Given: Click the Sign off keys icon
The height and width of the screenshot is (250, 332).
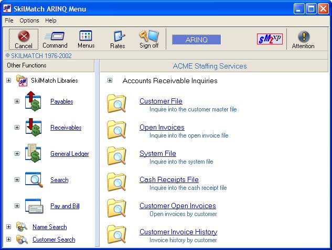Looking at the screenshot, I should [x=149, y=36].
